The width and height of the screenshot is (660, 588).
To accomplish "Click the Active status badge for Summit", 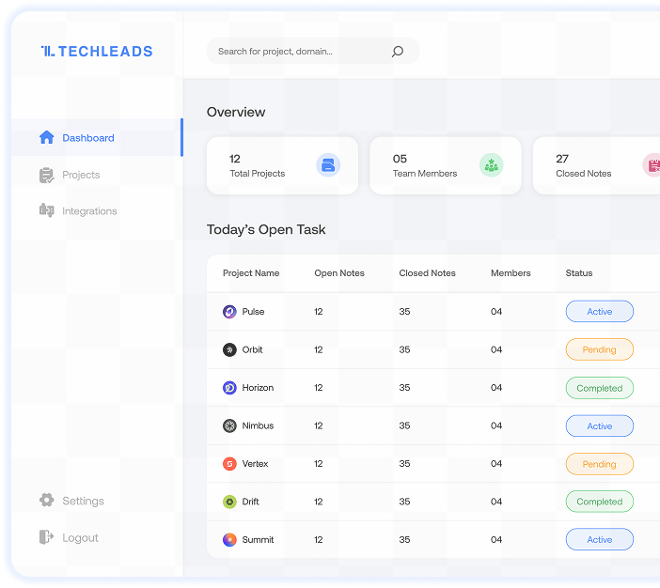I will click(x=600, y=539).
